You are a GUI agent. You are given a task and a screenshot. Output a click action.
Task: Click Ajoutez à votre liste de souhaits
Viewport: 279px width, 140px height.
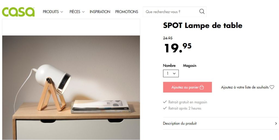(245, 87)
